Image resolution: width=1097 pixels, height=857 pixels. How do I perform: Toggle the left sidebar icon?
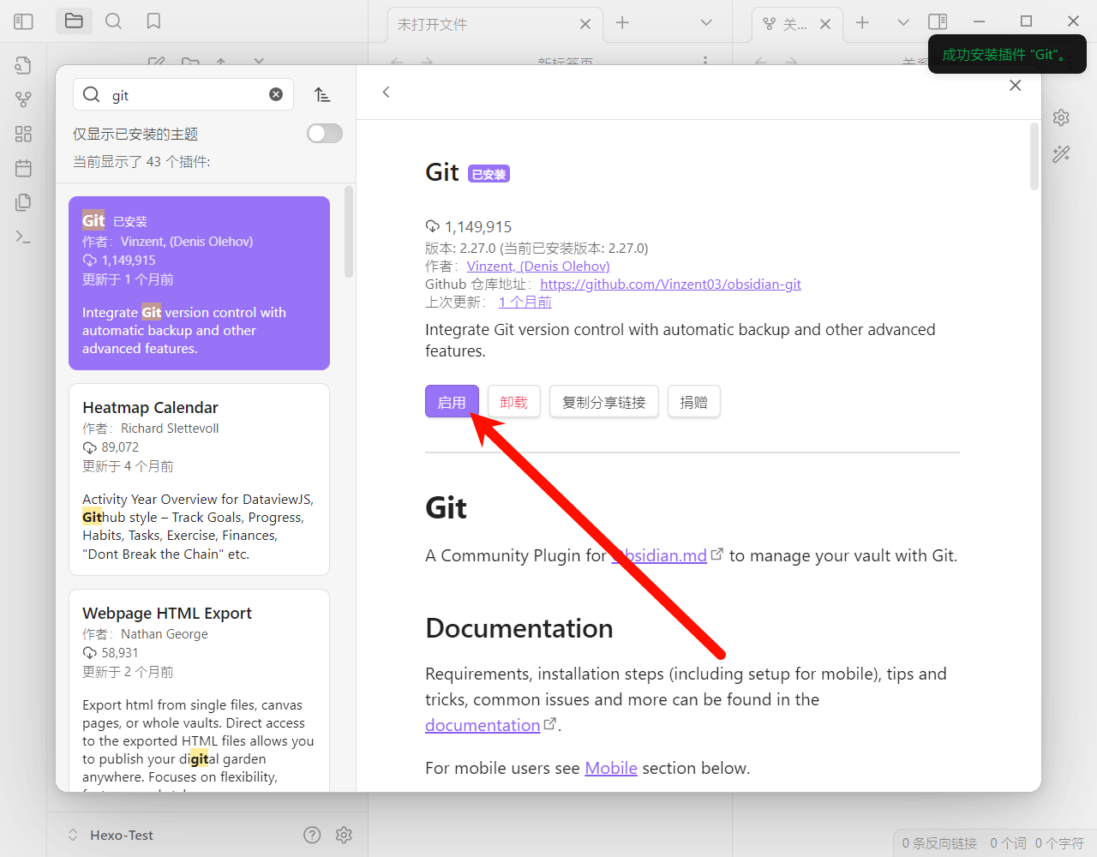pyautogui.click(x=23, y=21)
